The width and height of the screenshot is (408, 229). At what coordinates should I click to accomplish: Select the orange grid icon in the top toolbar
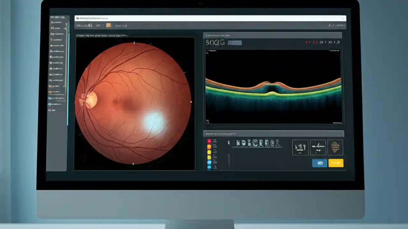(108, 25)
